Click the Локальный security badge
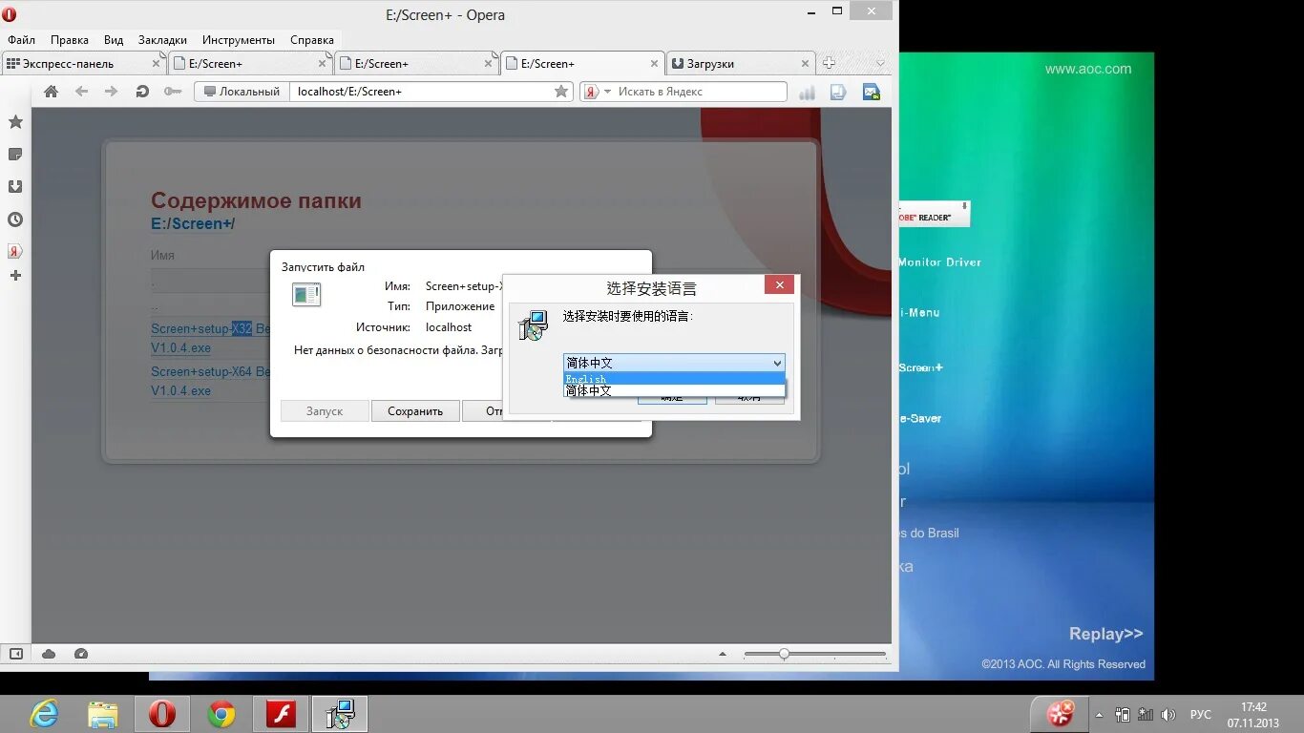The width and height of the screenshot is (1304, 733). 242,92
